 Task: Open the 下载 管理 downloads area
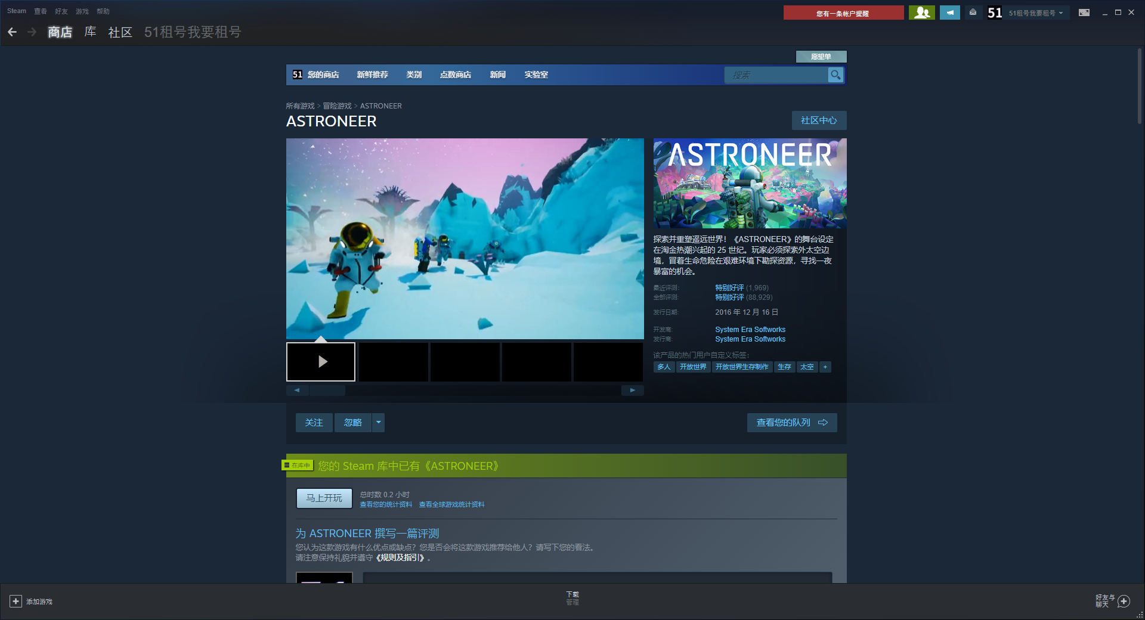572,599
